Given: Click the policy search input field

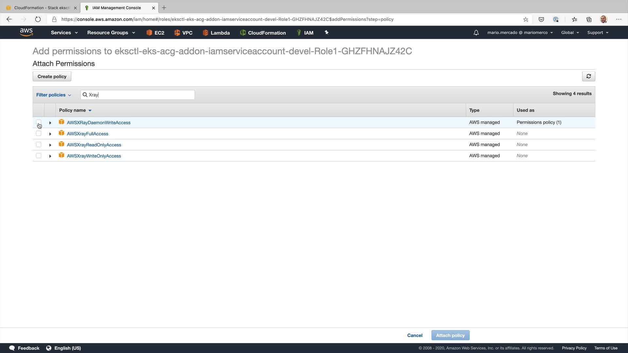Looking at the screenshot, I should [x=141, y=95].
